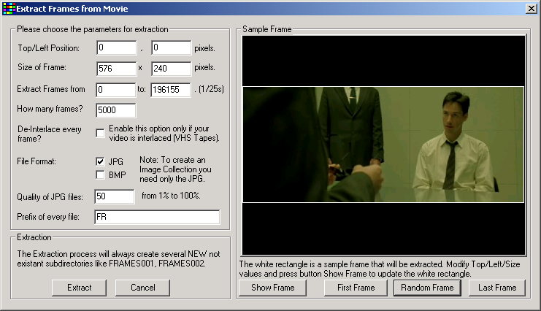Screen dimensions: 541x311
Task: Click the '(1/25s)' unit text
Action: [x=211, y=89]
